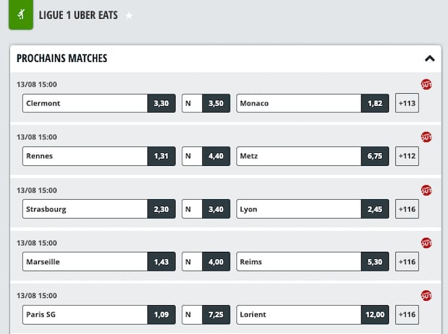Image resolution: width=448 pixels, height=334 pixels.
Task: Open the Ligue 1 Uber Eats title
Action: pyautogui.click(x=78, y=15)
